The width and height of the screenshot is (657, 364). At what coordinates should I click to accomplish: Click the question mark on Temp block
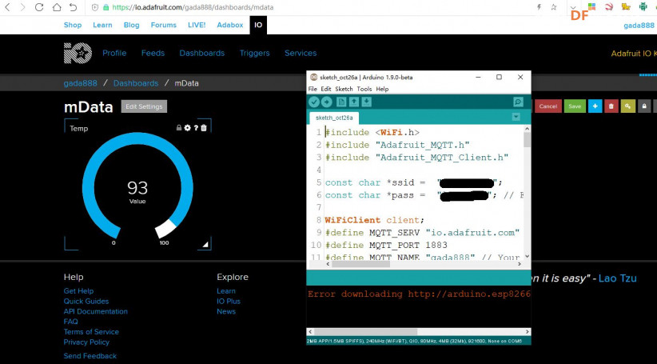click(x=196, y=128)
